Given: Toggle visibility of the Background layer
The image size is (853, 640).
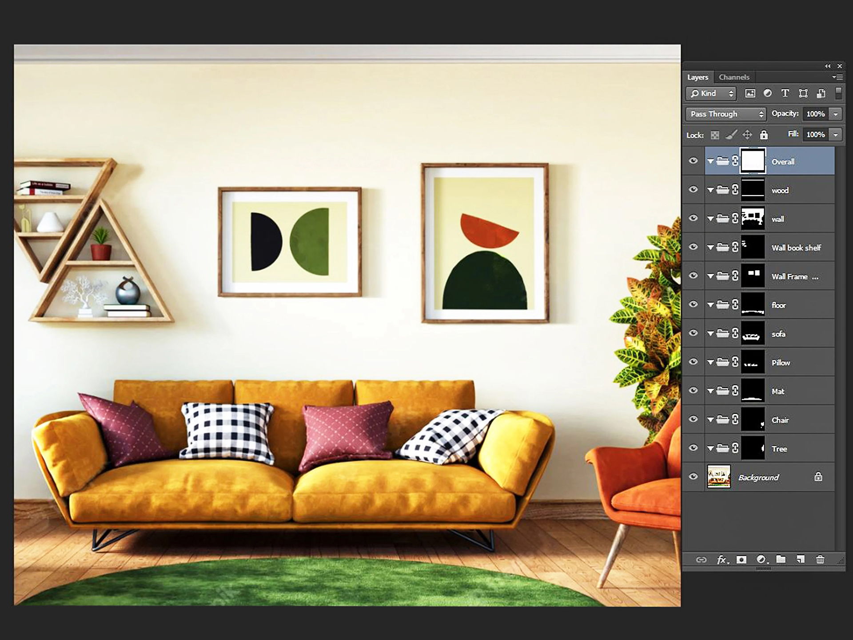Looking at the screenshot, I should tap(693, 476).
